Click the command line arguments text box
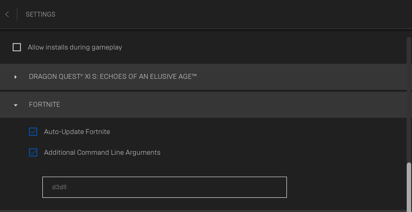412x212 pixels. (x=164, y=187)
